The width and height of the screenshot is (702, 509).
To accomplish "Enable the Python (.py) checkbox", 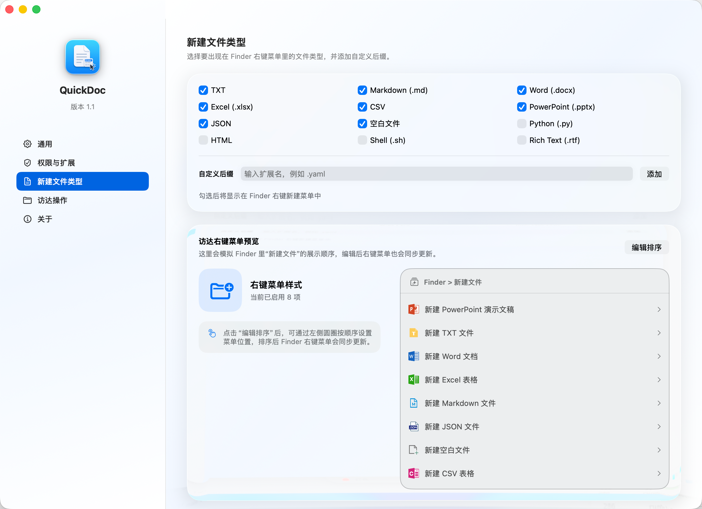I will pos(522,124).
